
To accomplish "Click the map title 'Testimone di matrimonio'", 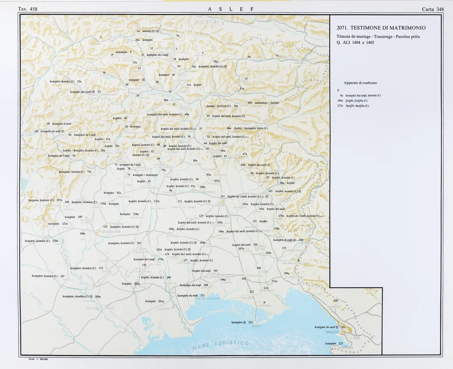I will pyautogui.click(x=381, y=28).
